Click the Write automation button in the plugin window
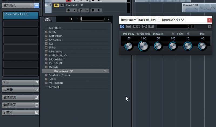This screenshot has height=127, width=216. coord(139,26)
